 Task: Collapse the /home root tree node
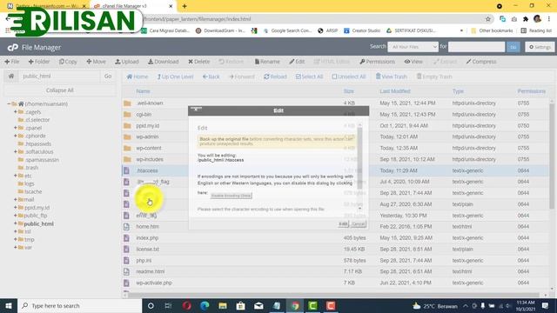point(9,103)
